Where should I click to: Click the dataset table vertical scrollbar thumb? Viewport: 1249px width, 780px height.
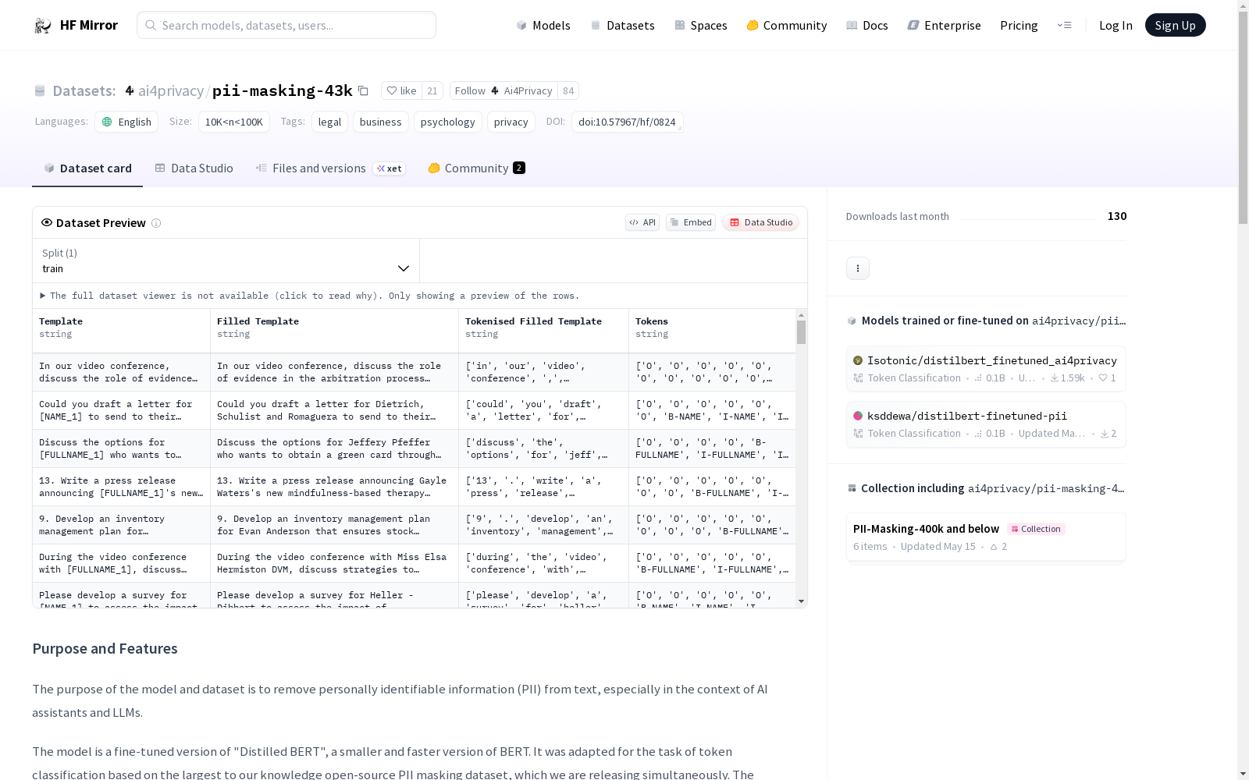point(801,332)
